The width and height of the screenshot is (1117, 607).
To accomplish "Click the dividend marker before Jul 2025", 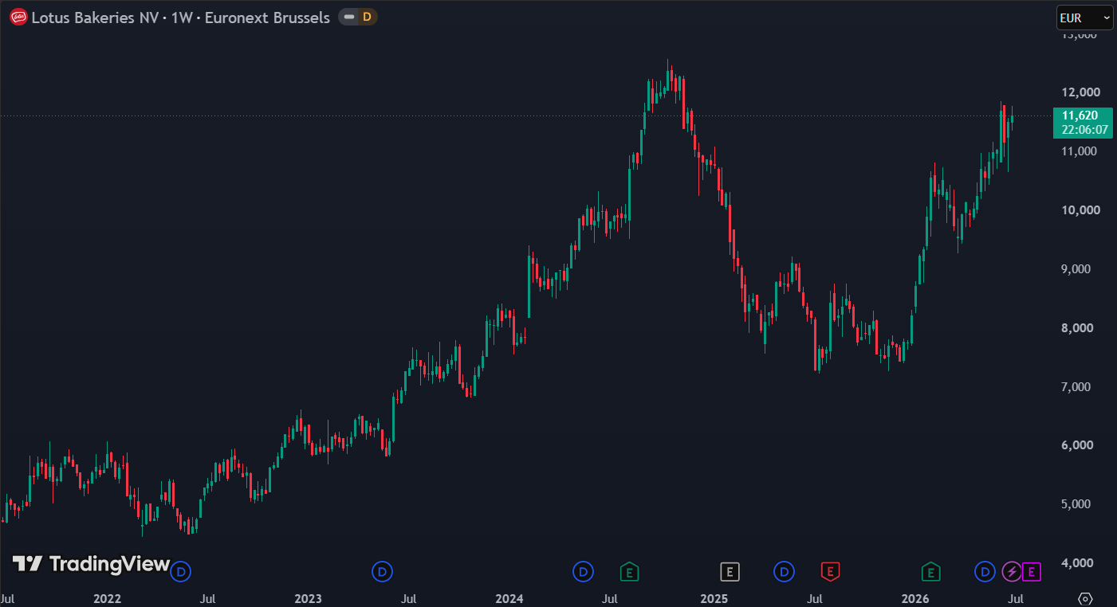I will coord(785,571).
